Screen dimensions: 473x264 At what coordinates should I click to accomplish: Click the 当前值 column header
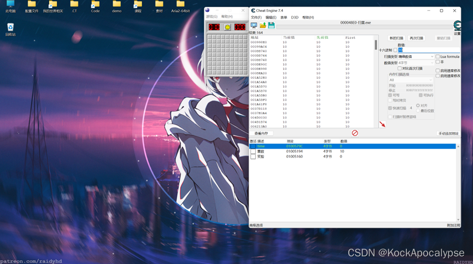(289, 37)
